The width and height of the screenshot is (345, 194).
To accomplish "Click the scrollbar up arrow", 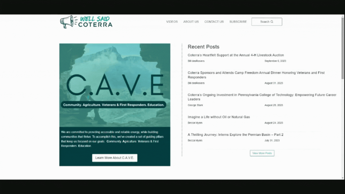I will (342, 16).
